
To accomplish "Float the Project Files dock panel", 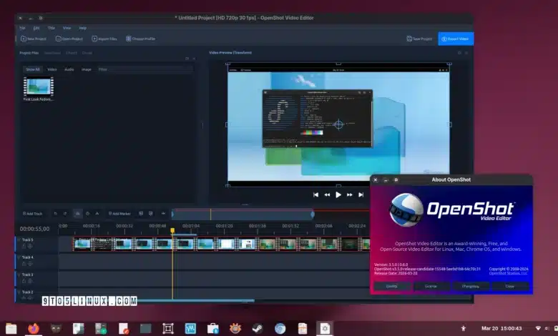I will [x=187, y=59].
